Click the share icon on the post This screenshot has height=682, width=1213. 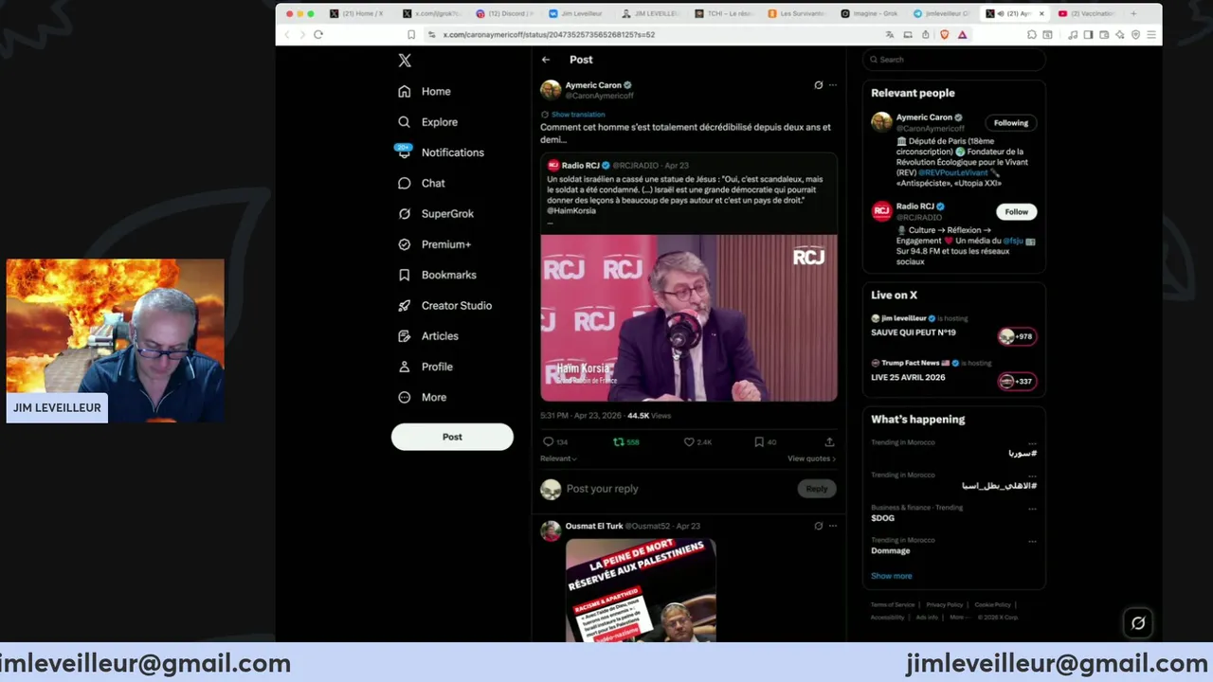click(x=829, y=442)
